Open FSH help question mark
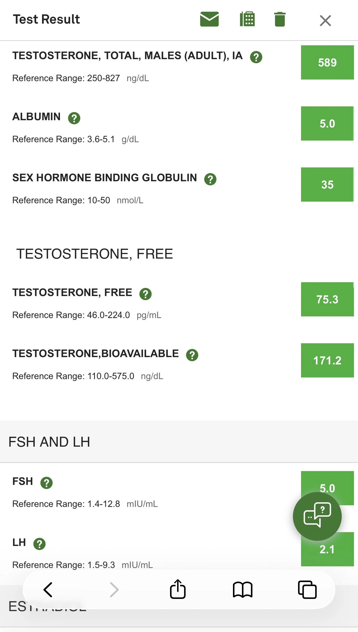 click(x=46, y=483)
